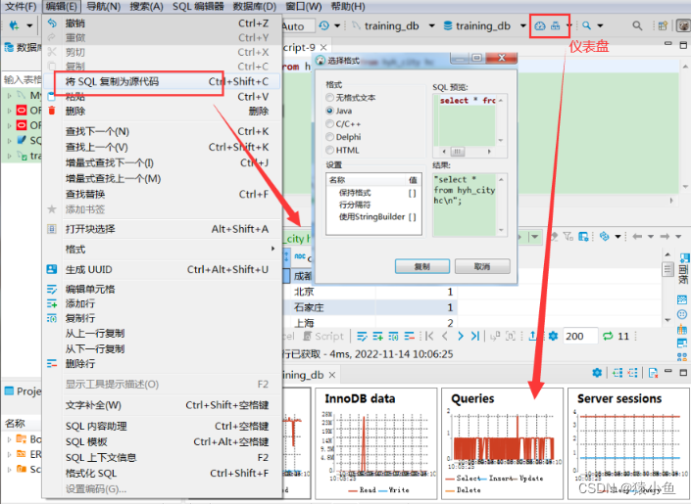Open dropdown next to transaction log clock
This screenshot has width=691, height=504.
pyautogui.click(x=337, y=26)
